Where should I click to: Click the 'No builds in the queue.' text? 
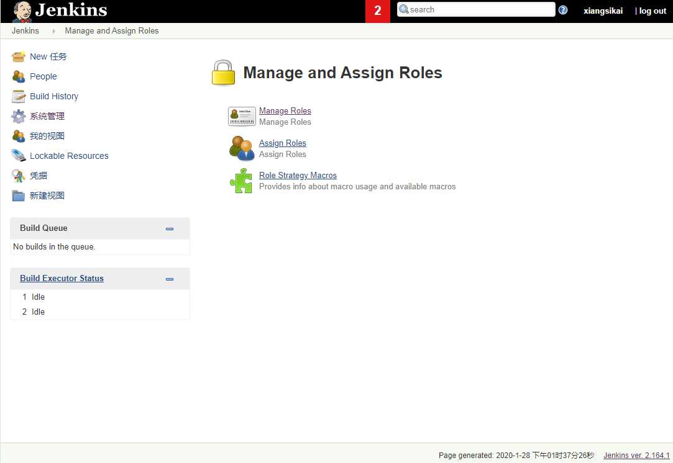click(x=54, y=246)
